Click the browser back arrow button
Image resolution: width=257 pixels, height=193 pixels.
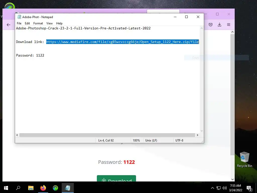click(9, 25)
